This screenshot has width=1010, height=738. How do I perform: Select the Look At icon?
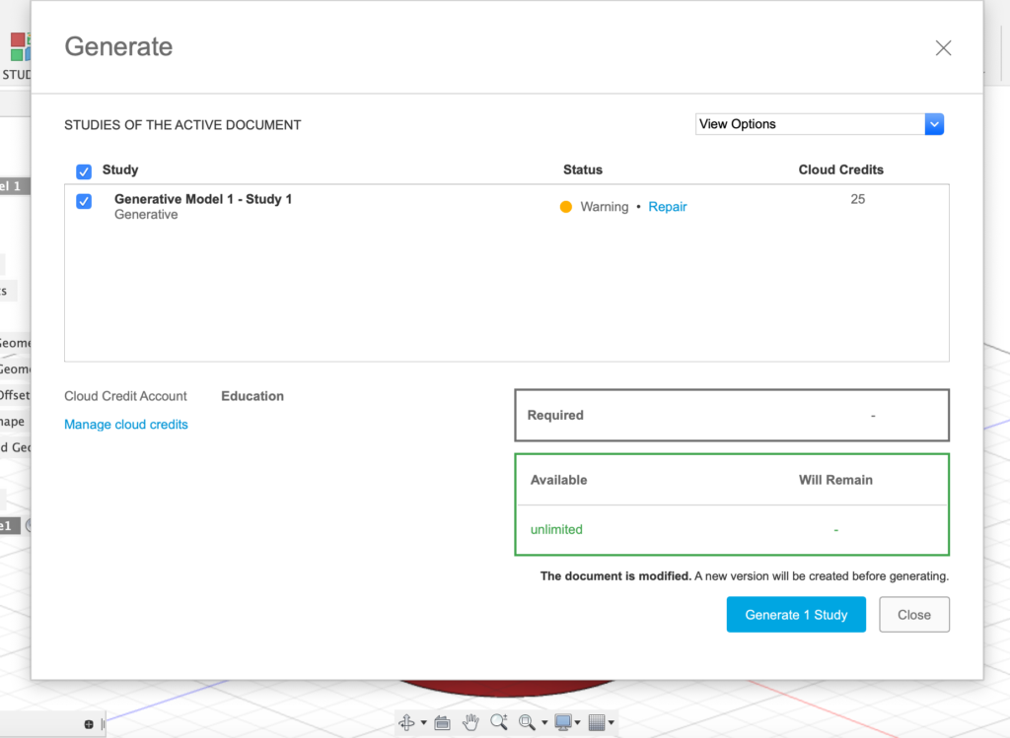coord(442,722)
